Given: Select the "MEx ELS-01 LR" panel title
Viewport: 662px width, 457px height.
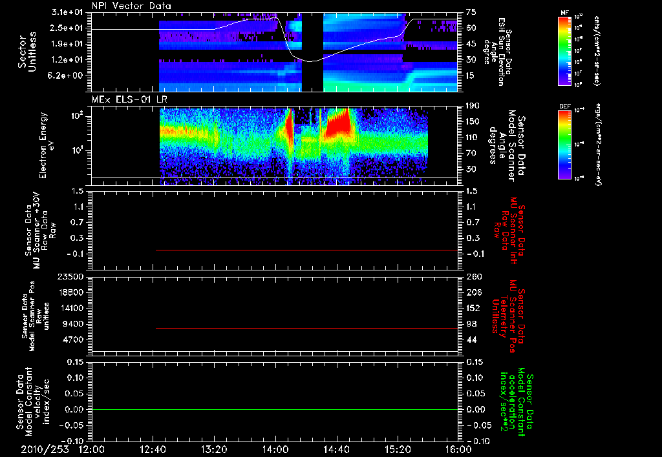Looking at the screenshot, I should point(129,99).
